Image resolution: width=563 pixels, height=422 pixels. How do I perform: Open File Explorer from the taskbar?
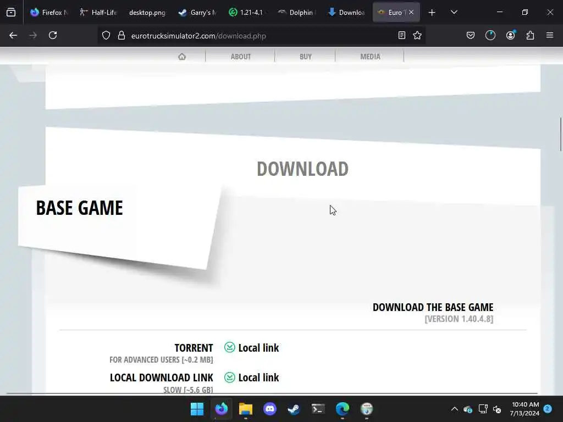(246, 409)
